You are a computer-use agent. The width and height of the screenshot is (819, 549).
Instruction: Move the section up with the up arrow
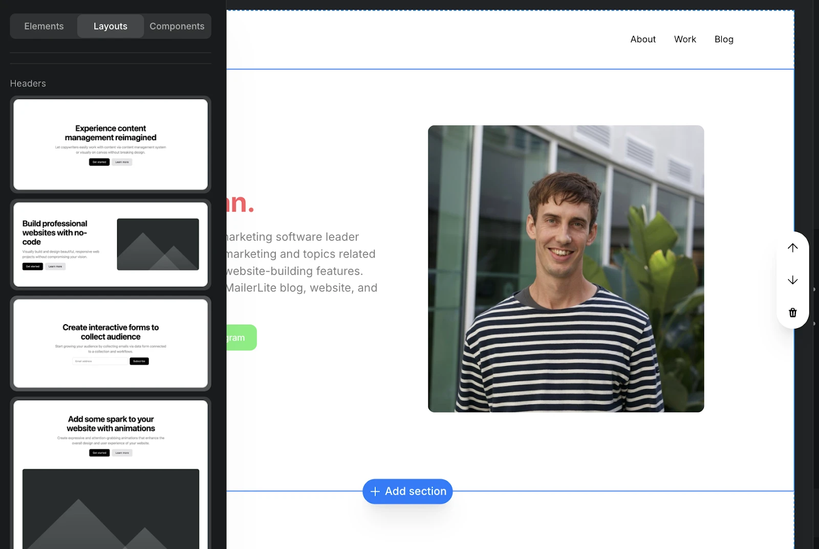pos(792,248)
